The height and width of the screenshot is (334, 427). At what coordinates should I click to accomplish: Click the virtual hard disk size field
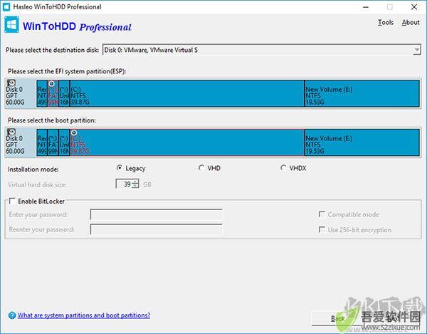124,184
